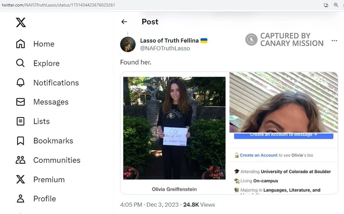Open the photo of woman holding CU sign

pyautogui.click(x=175, y=128)
